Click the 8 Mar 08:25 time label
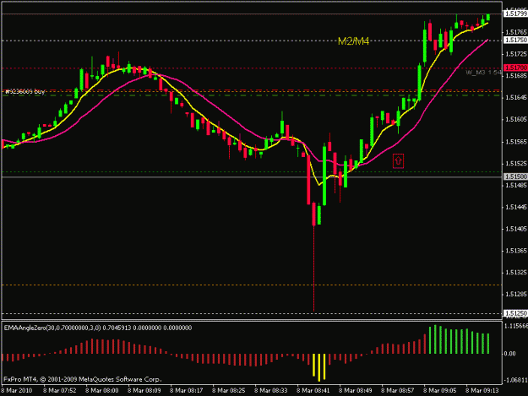 (x=229, y=391)
